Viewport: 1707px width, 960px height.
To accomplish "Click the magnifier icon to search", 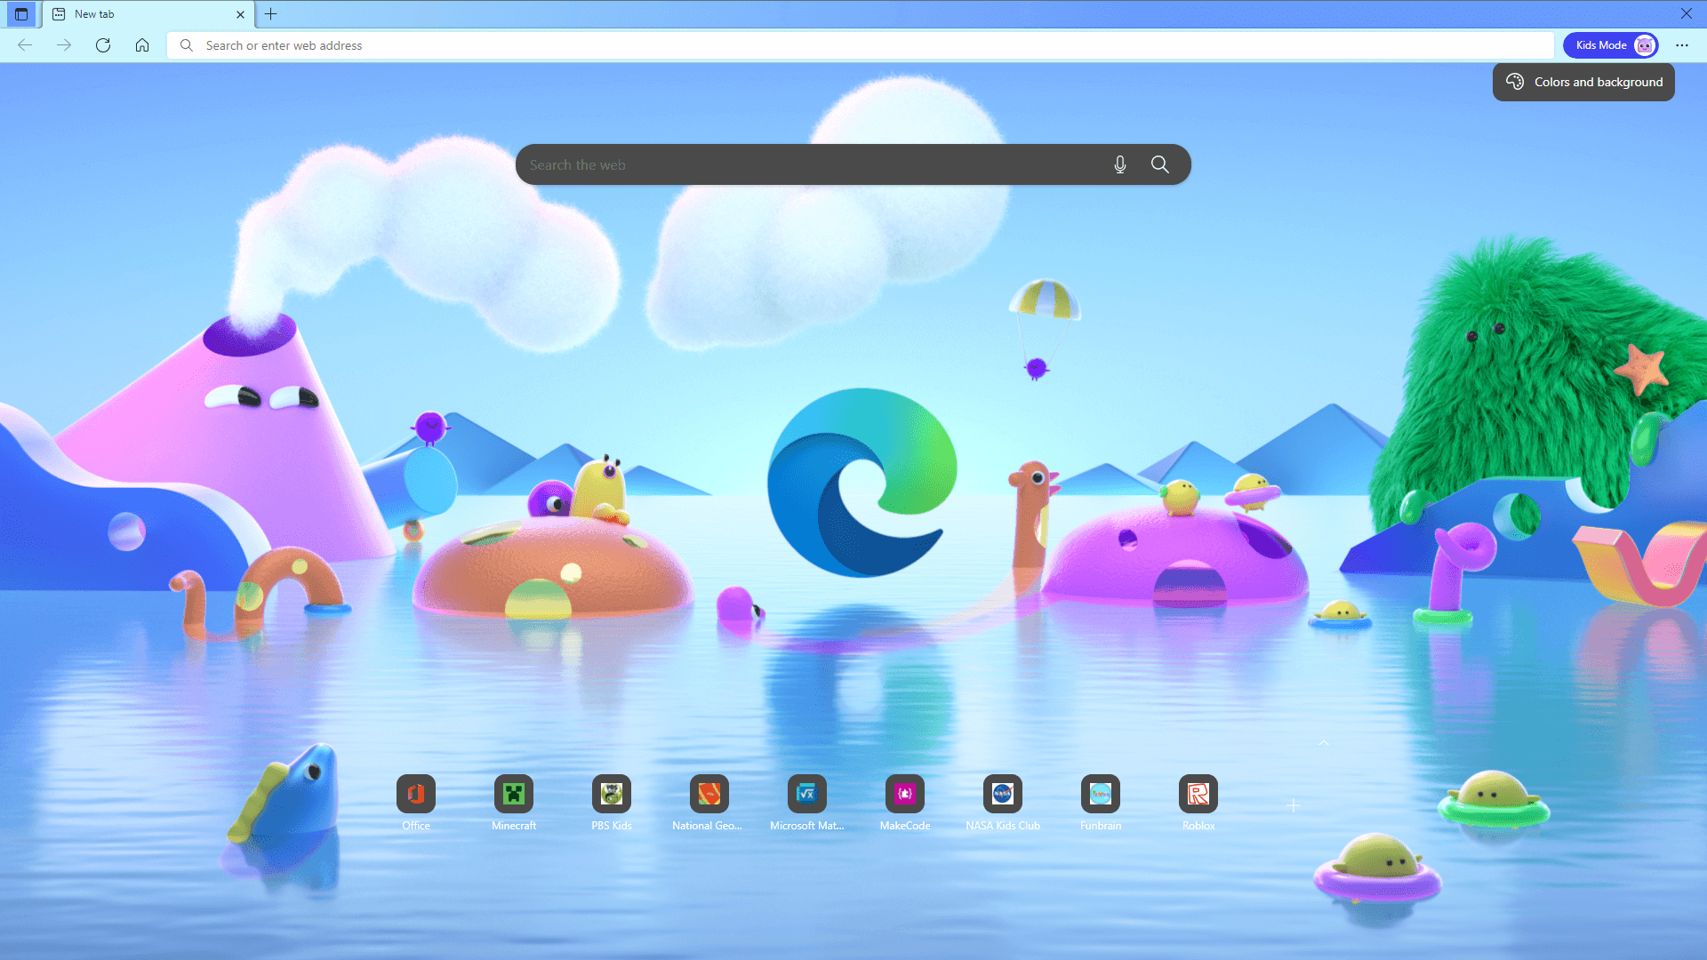I will click(1159, 164).
